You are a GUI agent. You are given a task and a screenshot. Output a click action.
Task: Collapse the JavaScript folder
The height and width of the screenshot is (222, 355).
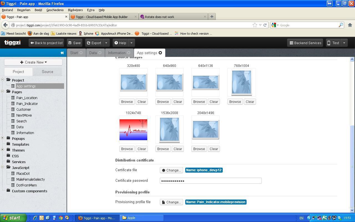tap(2, 167)
